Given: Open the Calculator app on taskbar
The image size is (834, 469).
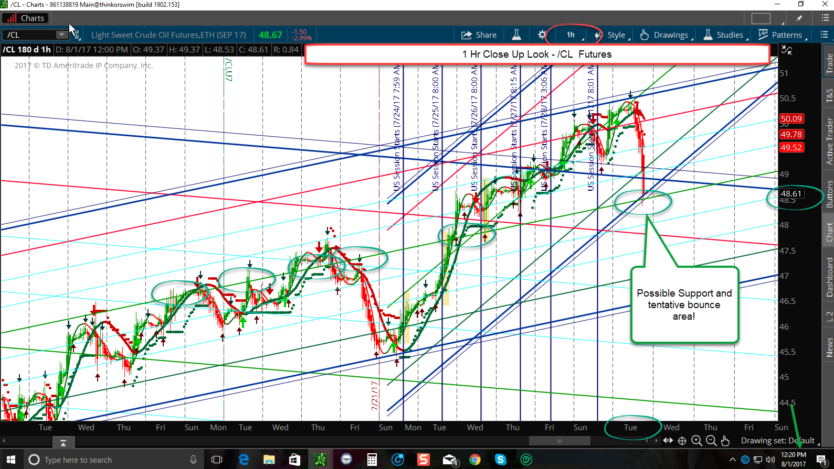Looking at the screenshot, I should pyautogui.click(x=372, y=460).
